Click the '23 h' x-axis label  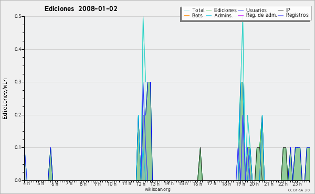point(297,184)
